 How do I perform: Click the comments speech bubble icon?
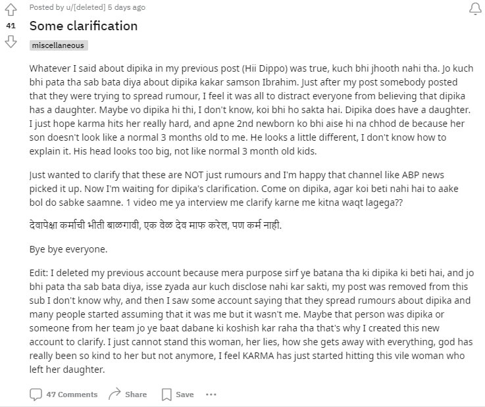[x=36, y=395]
